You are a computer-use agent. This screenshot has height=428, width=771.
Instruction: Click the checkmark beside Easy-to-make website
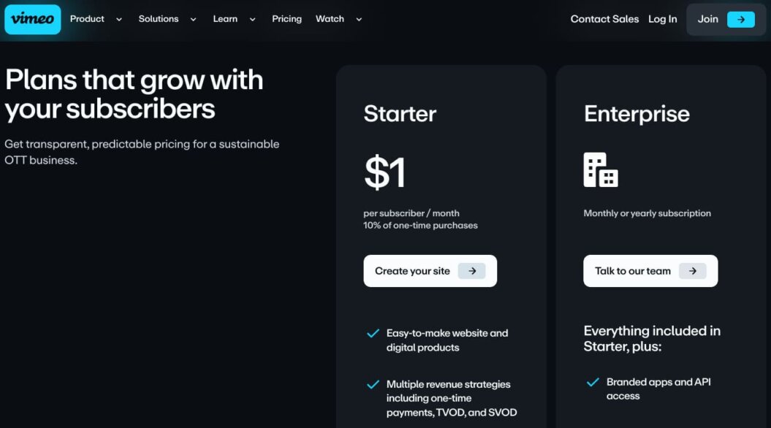373,332
